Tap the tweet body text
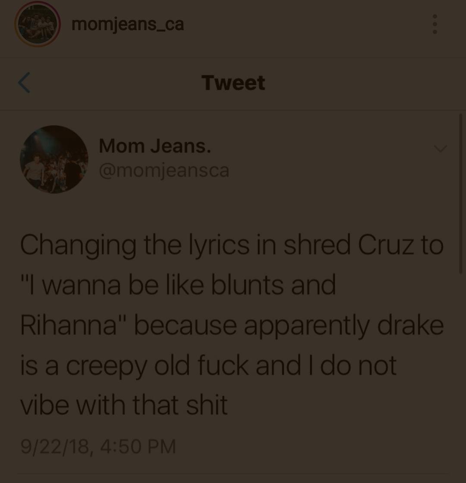Viewport: 466px width, 483px height. click(231, 323)
